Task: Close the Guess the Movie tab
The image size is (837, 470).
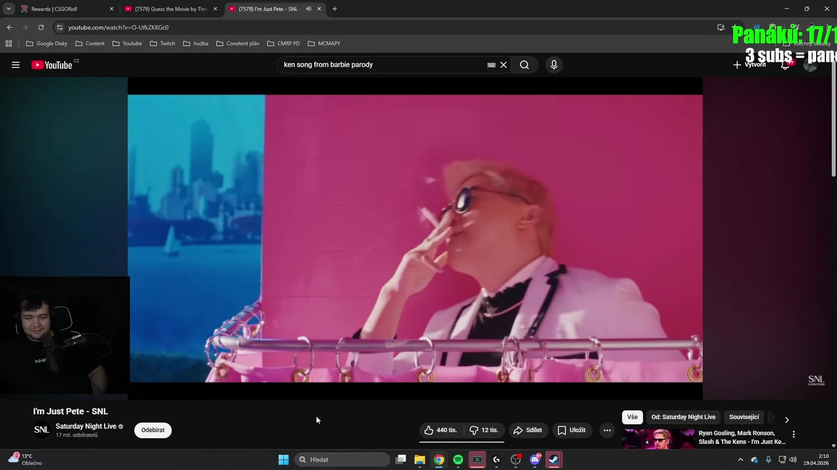Action: coord(215,9)
